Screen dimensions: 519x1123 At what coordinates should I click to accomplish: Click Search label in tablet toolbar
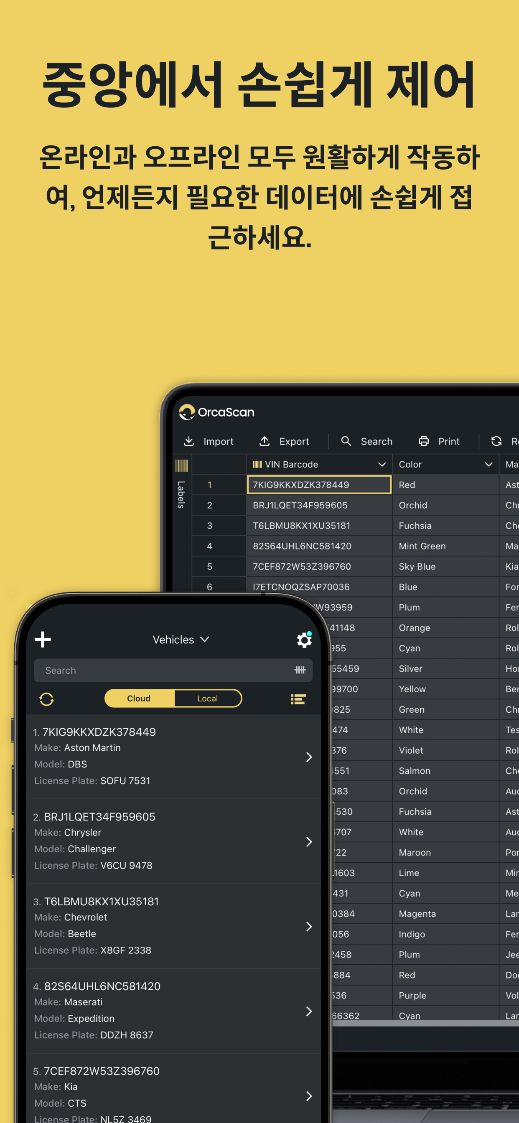coord(377,441)
